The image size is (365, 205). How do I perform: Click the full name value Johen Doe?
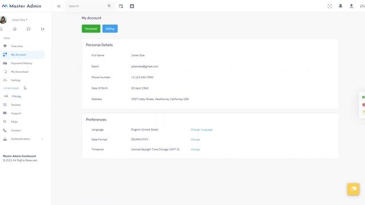(138, 55)
